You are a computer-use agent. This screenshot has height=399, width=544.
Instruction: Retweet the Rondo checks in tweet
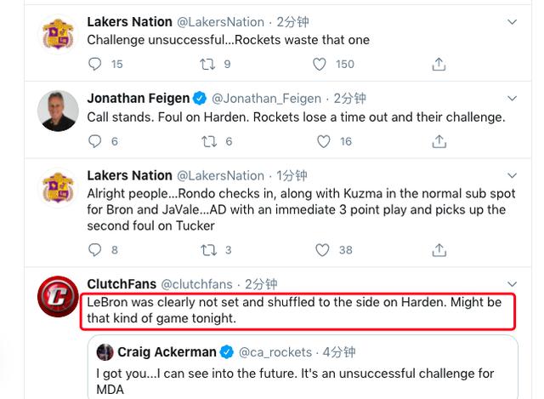pyautogui.click(x=207, y=250)
